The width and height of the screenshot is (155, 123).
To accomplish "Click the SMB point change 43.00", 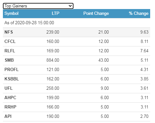I will [103, 60].
